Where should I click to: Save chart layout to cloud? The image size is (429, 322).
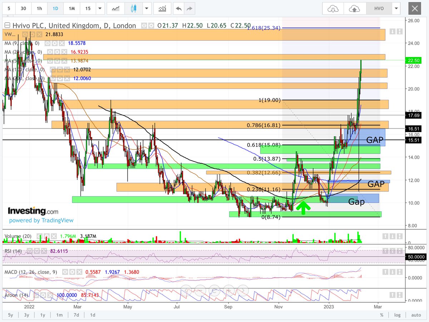pyautogui.click(x=354, y=9)
